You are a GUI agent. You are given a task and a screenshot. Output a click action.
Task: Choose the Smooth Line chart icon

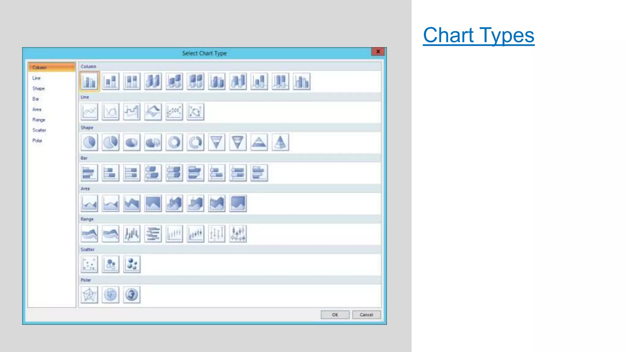[x=110, y=112]
